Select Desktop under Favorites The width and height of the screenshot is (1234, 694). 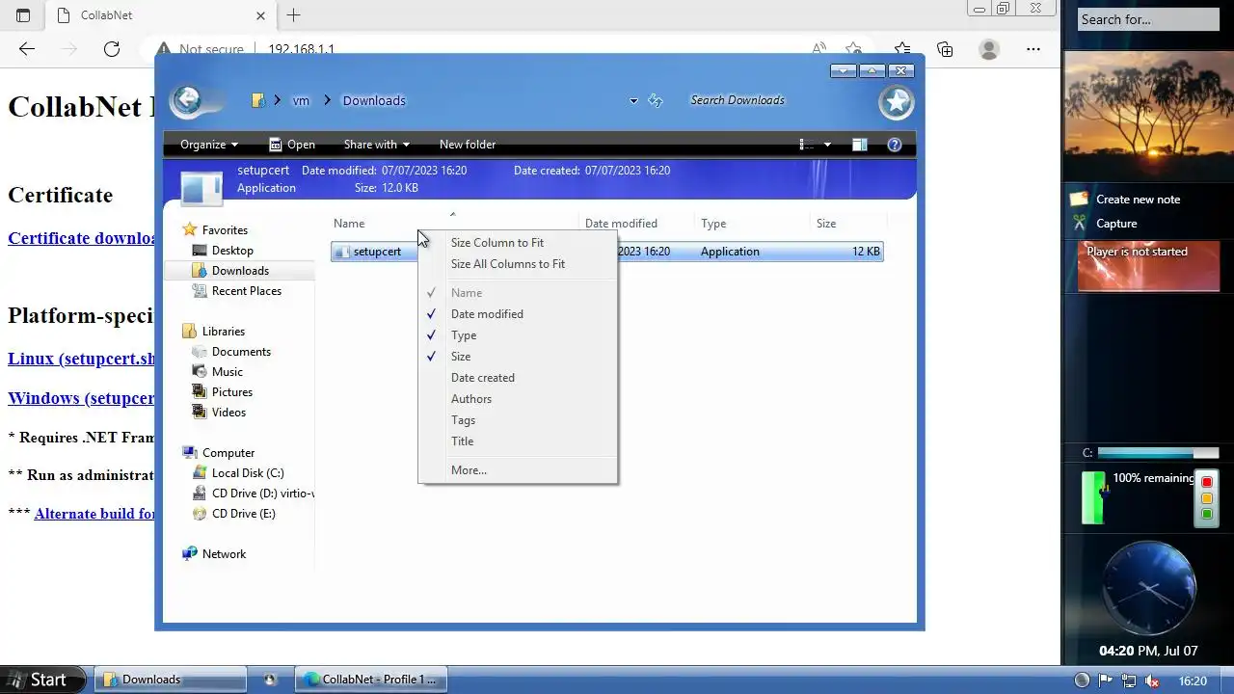pos(232,251)
